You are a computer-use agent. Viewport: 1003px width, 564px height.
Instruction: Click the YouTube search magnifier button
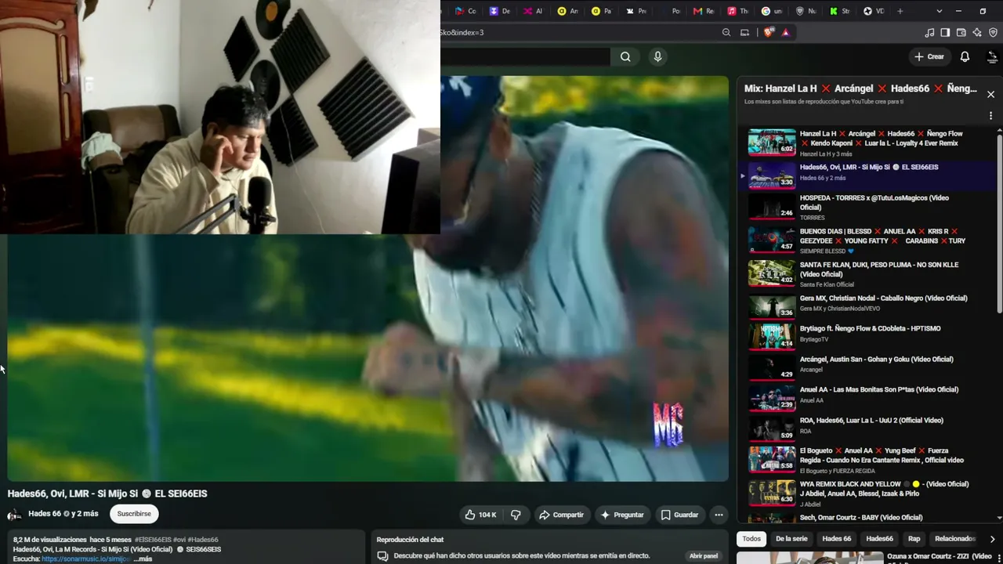click(625, 56)
